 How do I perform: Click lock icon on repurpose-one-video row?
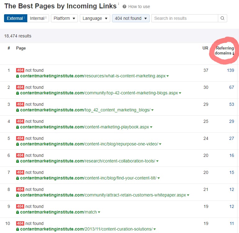pos(17,144)
